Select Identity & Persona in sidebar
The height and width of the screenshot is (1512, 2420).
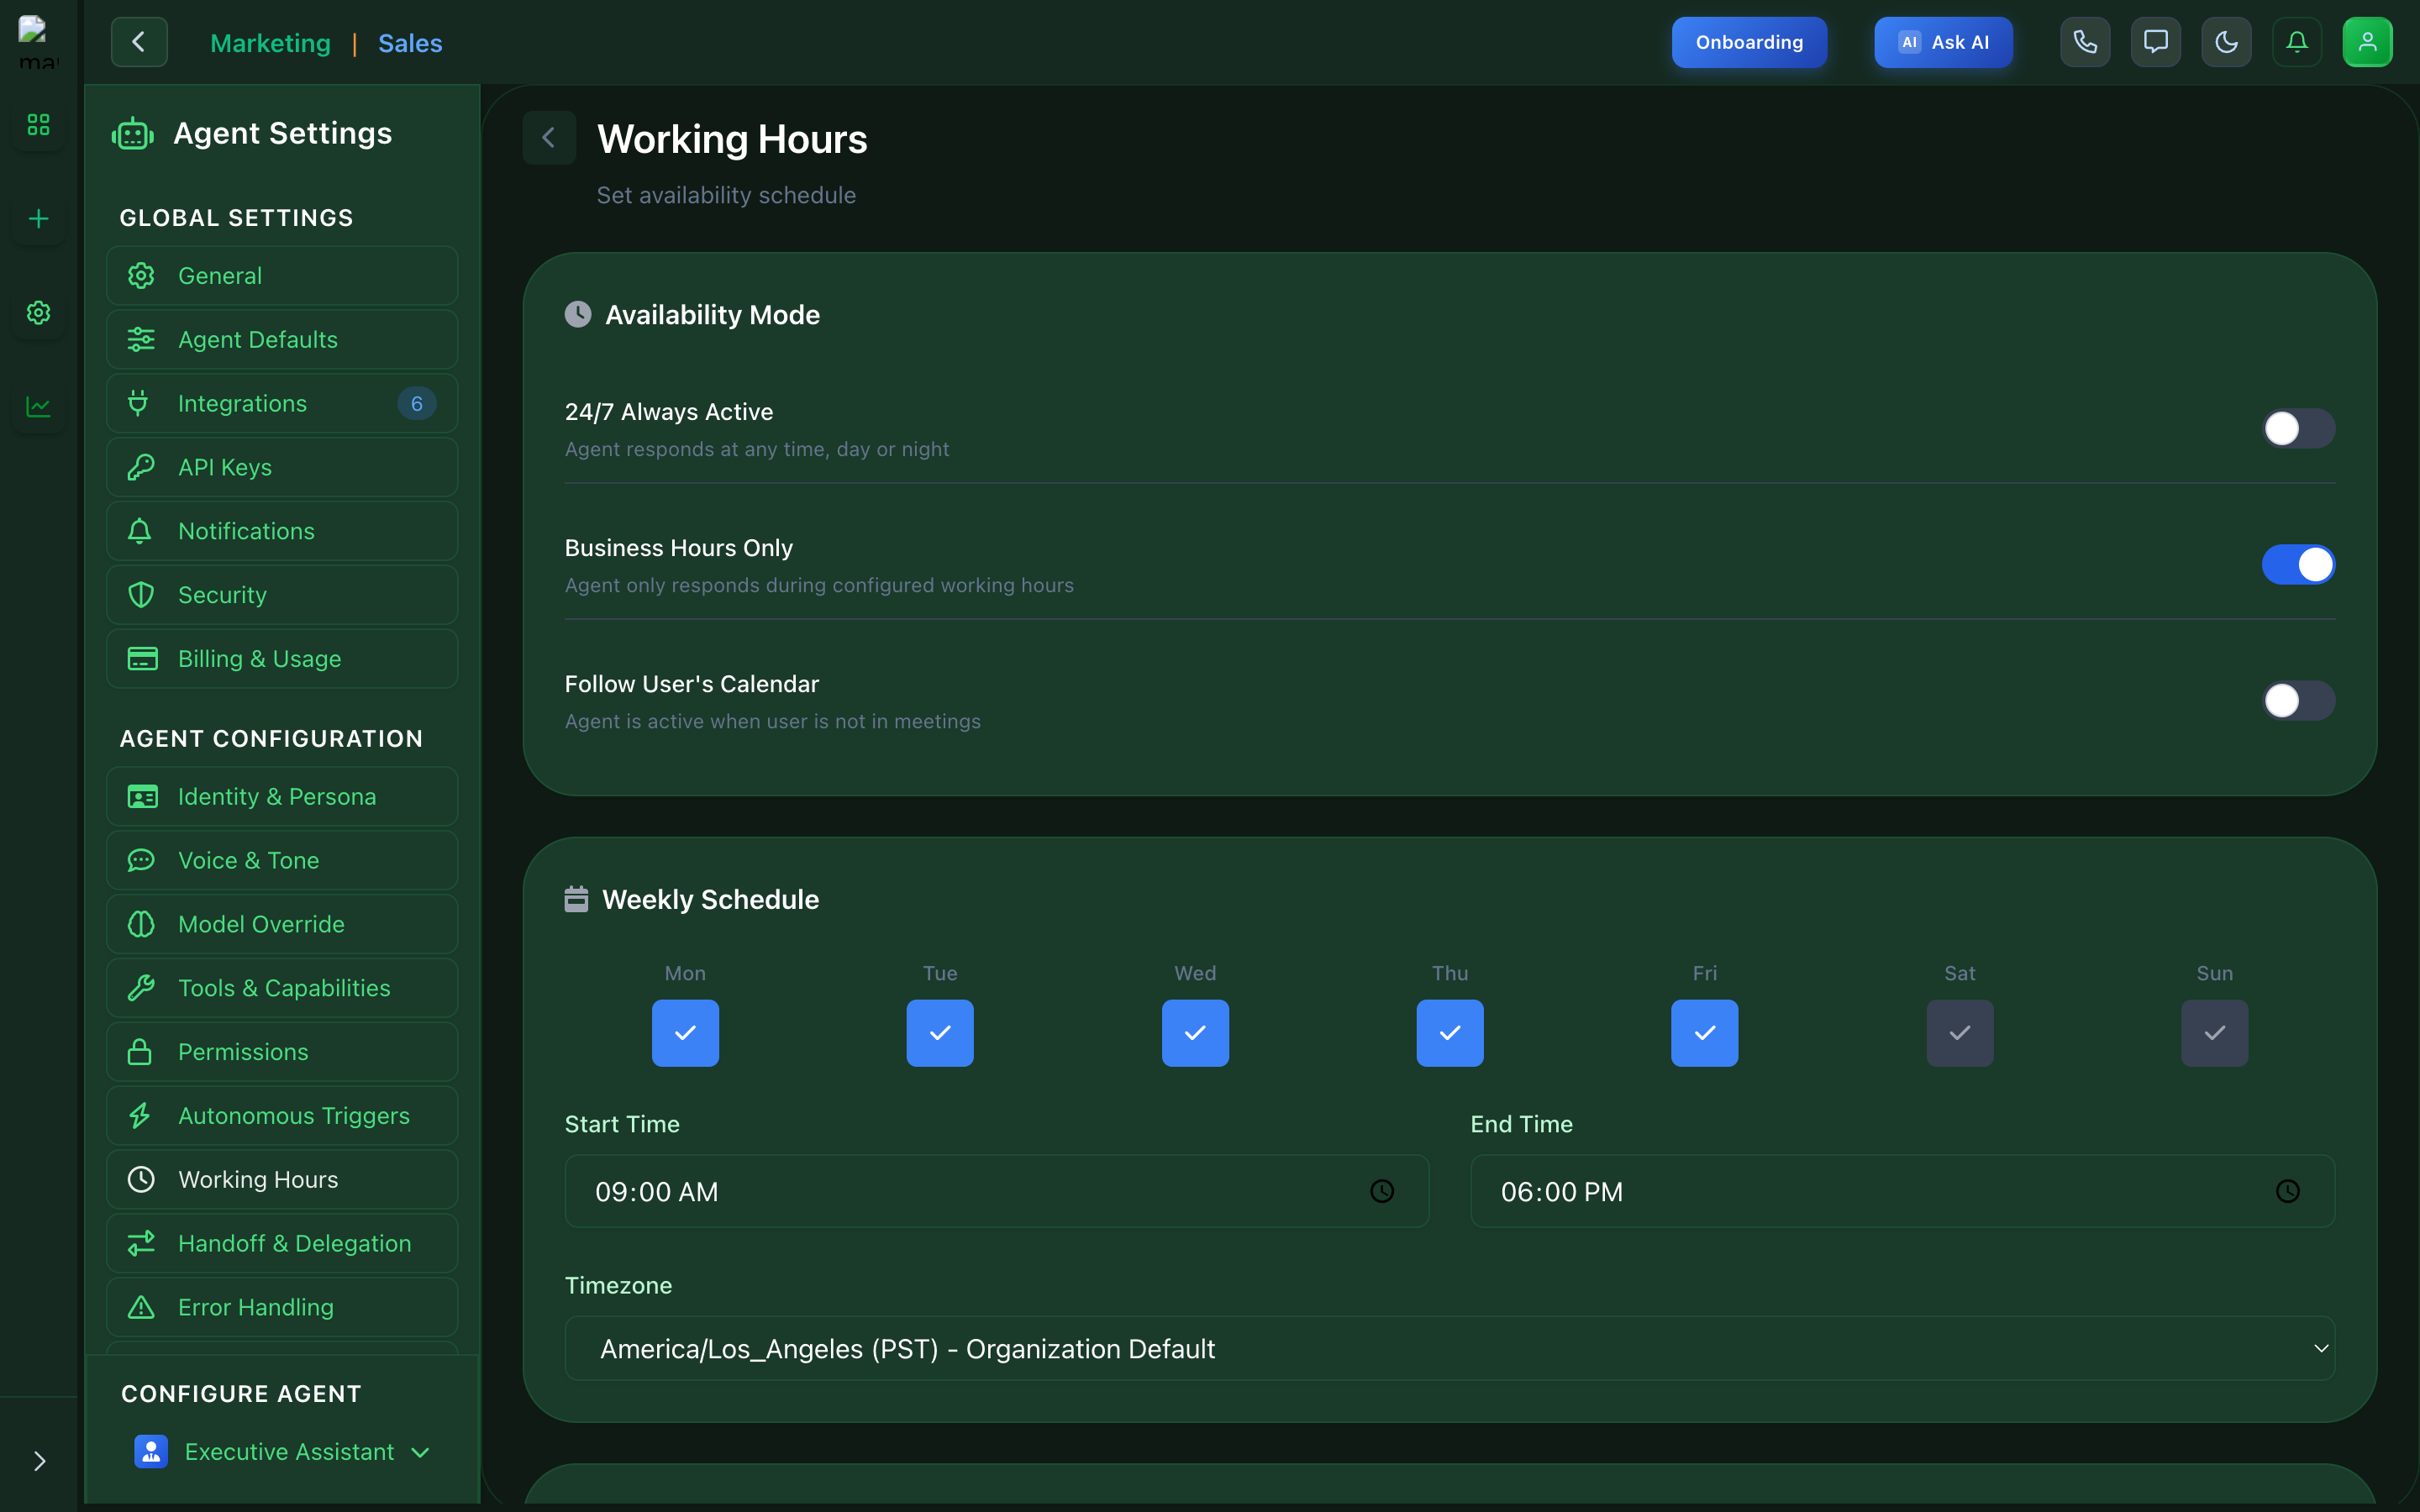click(282, 796)
